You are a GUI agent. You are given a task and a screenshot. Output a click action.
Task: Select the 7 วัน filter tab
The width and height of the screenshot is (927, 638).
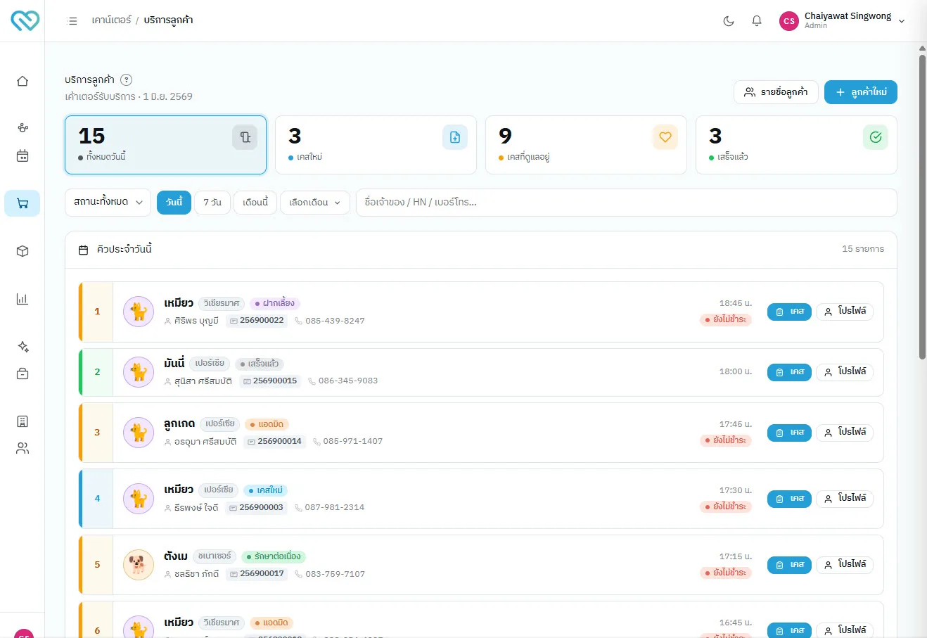(212, 203)
